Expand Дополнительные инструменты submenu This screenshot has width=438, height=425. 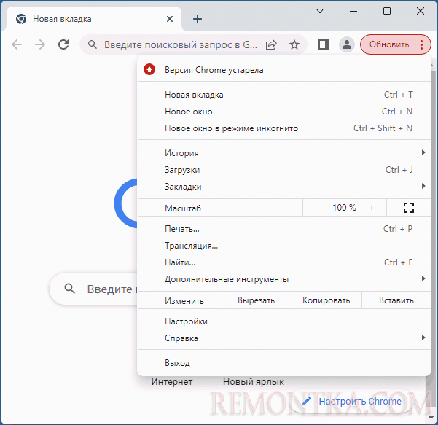284,279
